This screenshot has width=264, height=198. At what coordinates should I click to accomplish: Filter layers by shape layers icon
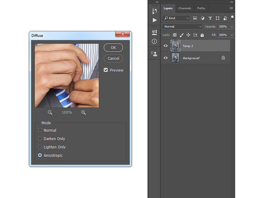(217, 18)
